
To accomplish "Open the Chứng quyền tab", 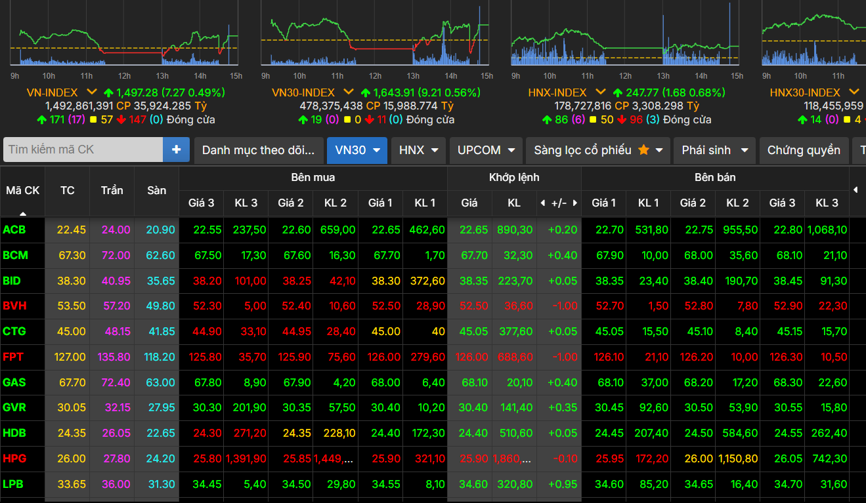I will (804, 150).
